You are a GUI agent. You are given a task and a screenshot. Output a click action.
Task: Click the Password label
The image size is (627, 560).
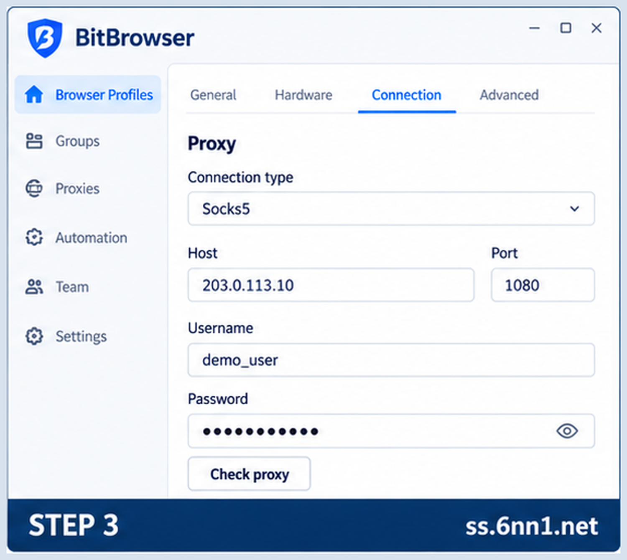218,399
